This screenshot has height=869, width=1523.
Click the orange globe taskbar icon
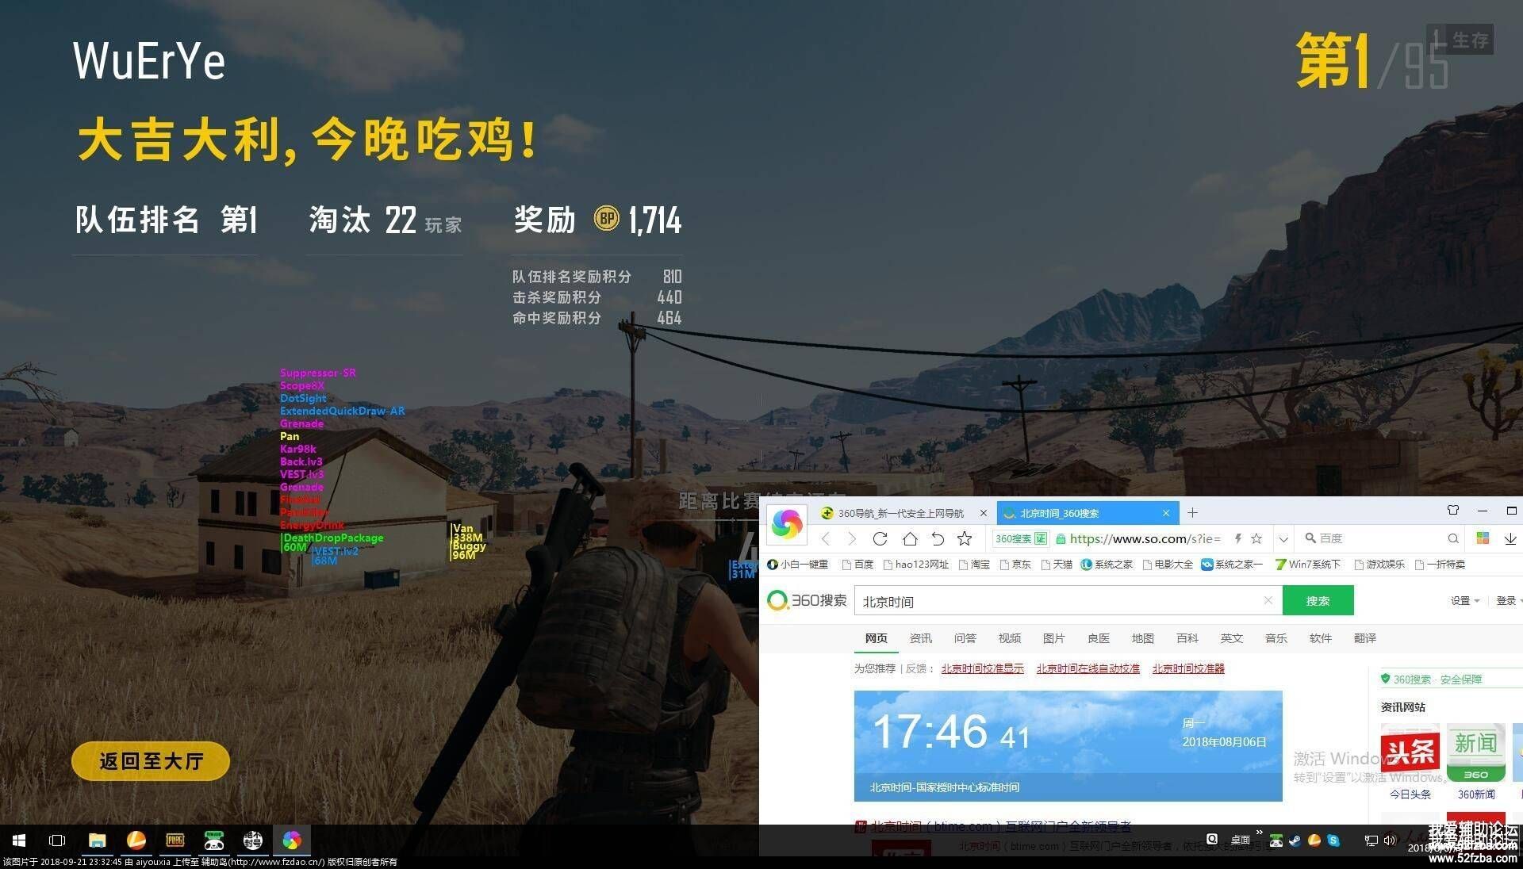[x=136, y=840]
